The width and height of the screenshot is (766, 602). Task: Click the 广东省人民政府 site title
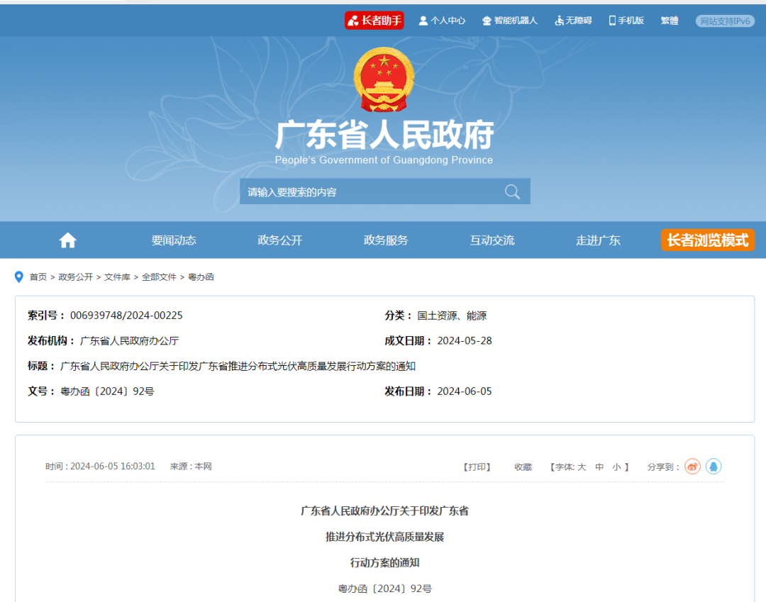(384, 135)
